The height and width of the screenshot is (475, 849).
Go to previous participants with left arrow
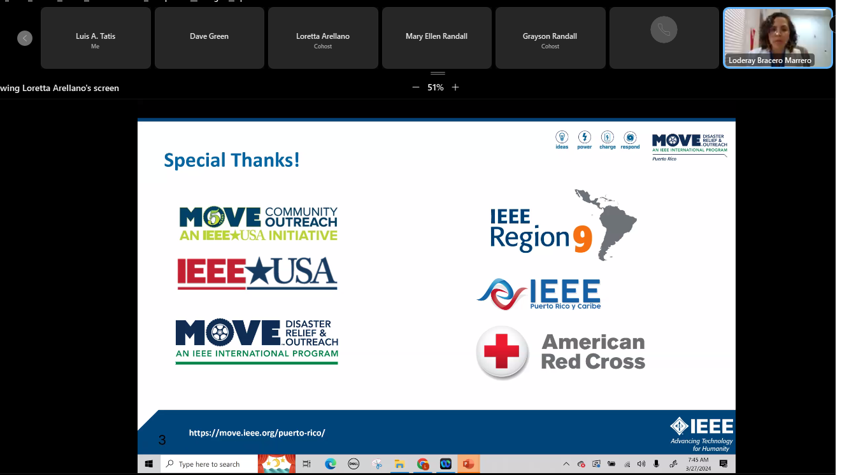coord(25,38)
